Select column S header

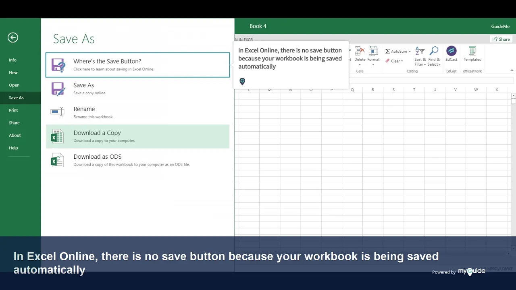click(393, 89)
